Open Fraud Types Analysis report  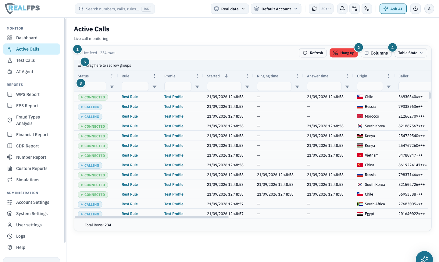[31, 120]
